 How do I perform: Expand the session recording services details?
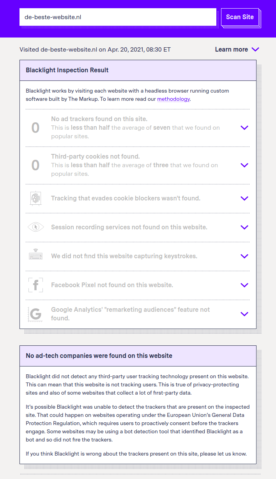pos(244,227)
